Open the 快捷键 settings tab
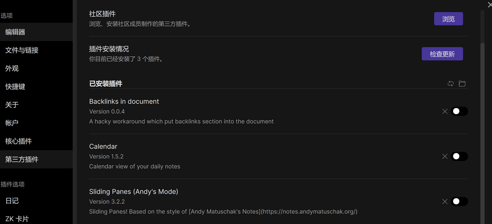 click(x=37, y=87)
